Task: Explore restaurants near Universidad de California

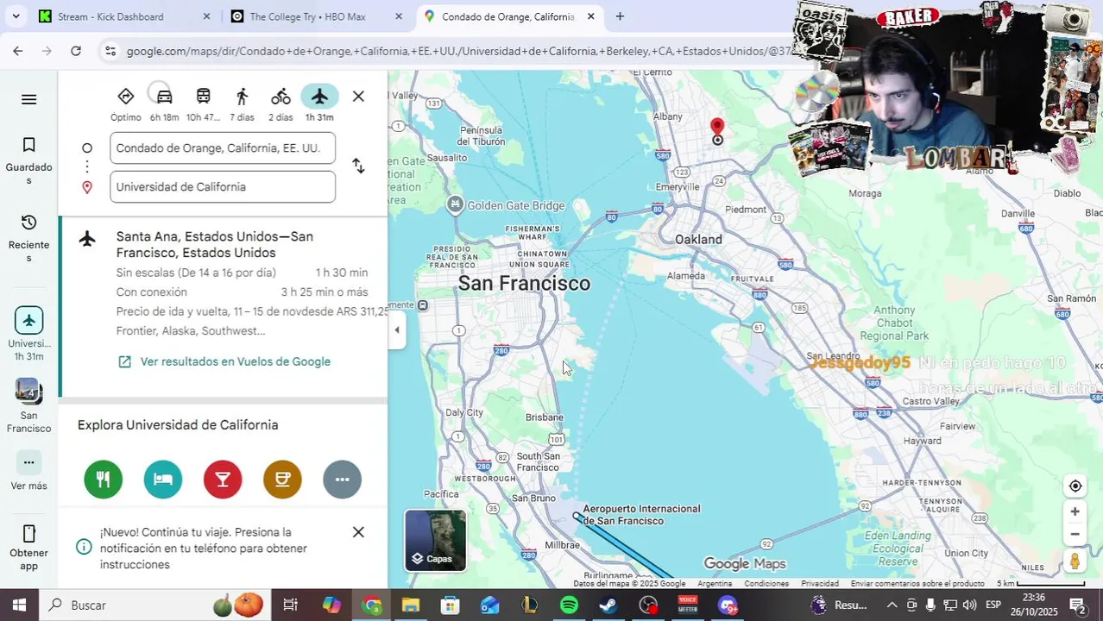Action: 104,480
